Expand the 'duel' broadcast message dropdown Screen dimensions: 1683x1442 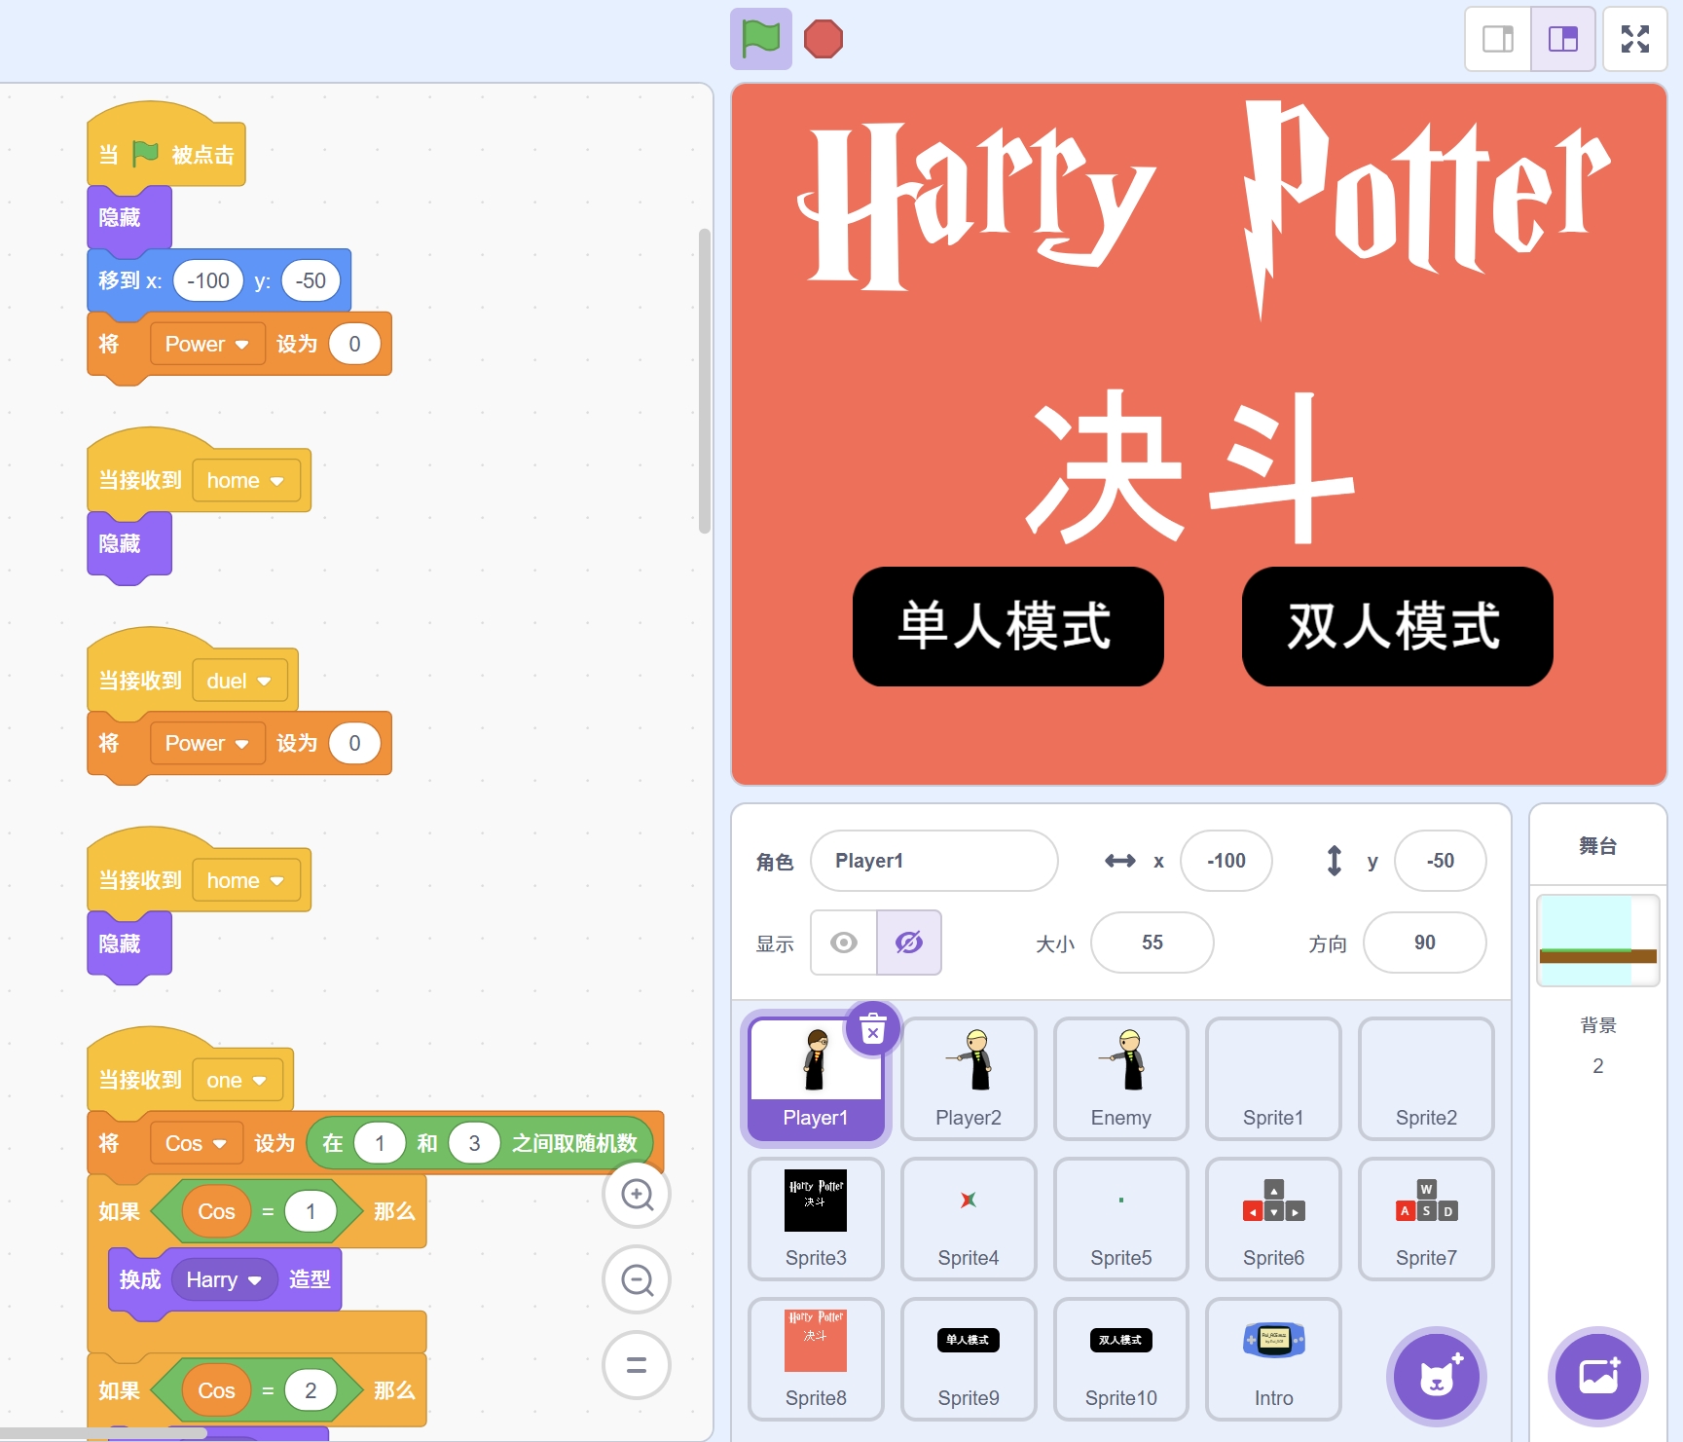pyautogui.click(x=264, y=682)
